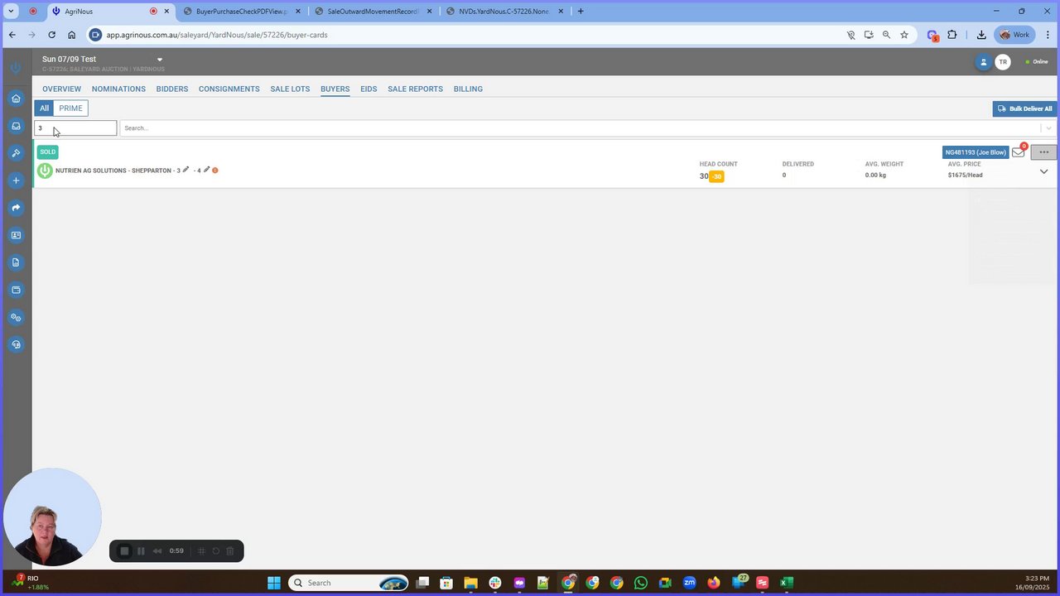This screenshot has width=1060, height=596.
Task: Switch to the Billing tab
Action: pyautogui.click(x=468, y=89)
